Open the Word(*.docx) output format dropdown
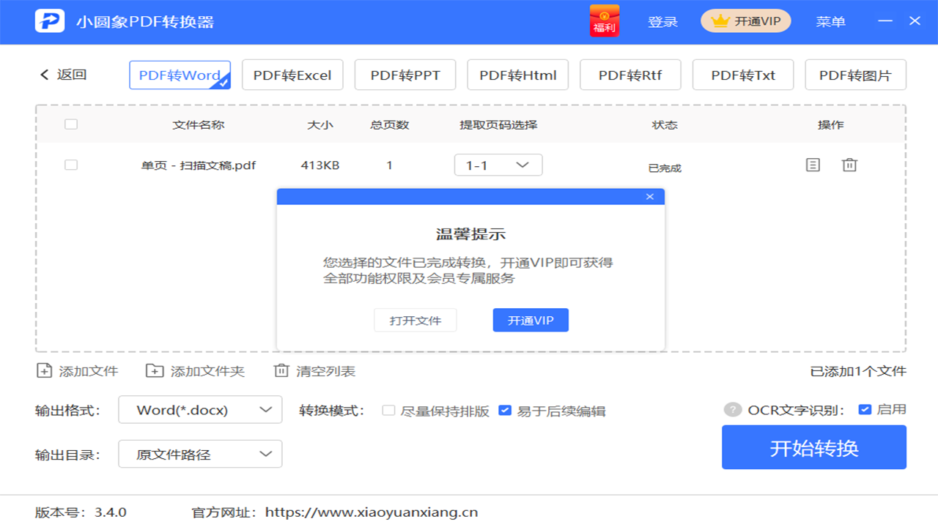This screenshot has width=938, height=527. click(x=199, y=409)
